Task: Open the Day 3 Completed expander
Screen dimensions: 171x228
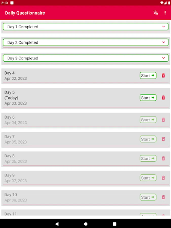Action: pyautogui.click(x=163, y=58)
